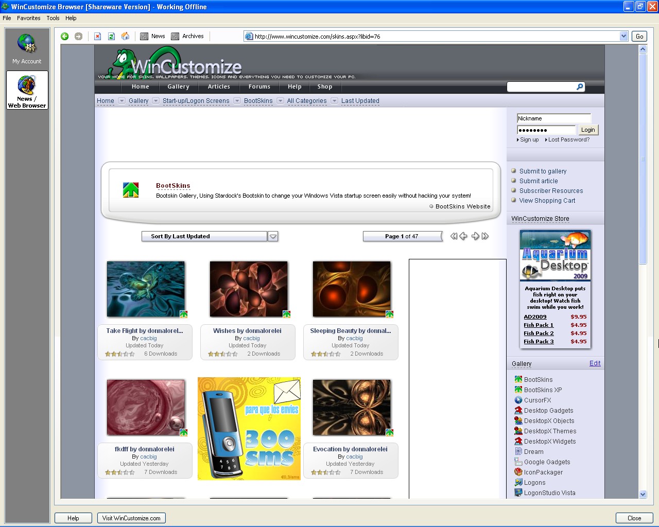This screenshot has height=527, width=659.
Task: Open the View Shopping Cart link
Action: point(547,201)
